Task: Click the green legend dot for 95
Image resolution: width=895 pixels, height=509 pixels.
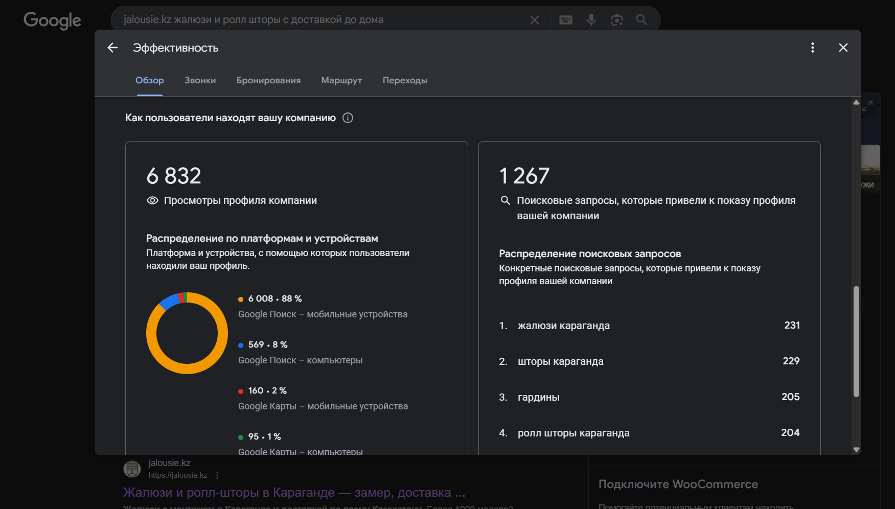Action: 241,437
